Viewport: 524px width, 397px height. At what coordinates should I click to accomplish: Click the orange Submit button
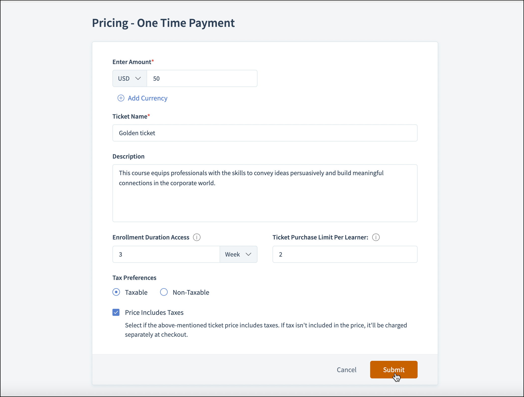tap(394, 369)
